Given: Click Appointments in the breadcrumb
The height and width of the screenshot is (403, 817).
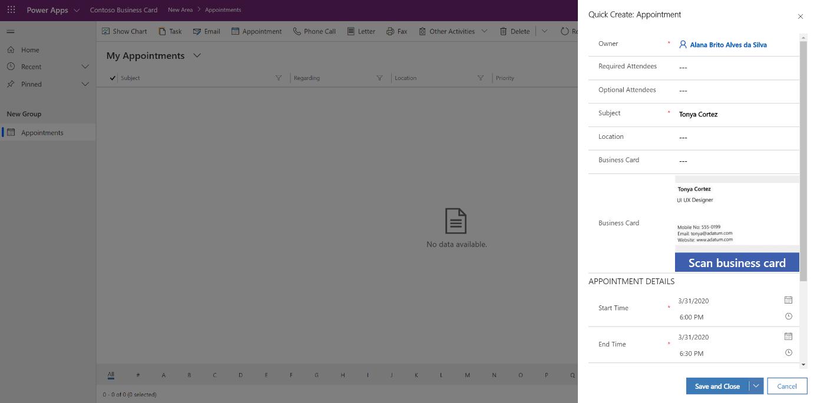Looking at the screenshot, I should (223, 10).
